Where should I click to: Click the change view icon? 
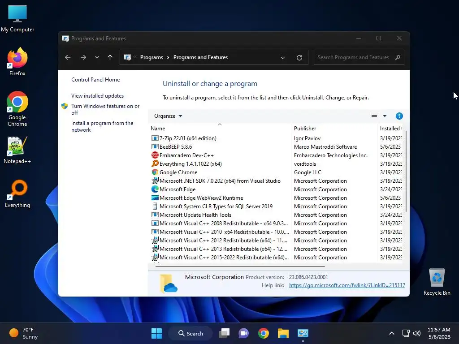(x=374, y=116)
